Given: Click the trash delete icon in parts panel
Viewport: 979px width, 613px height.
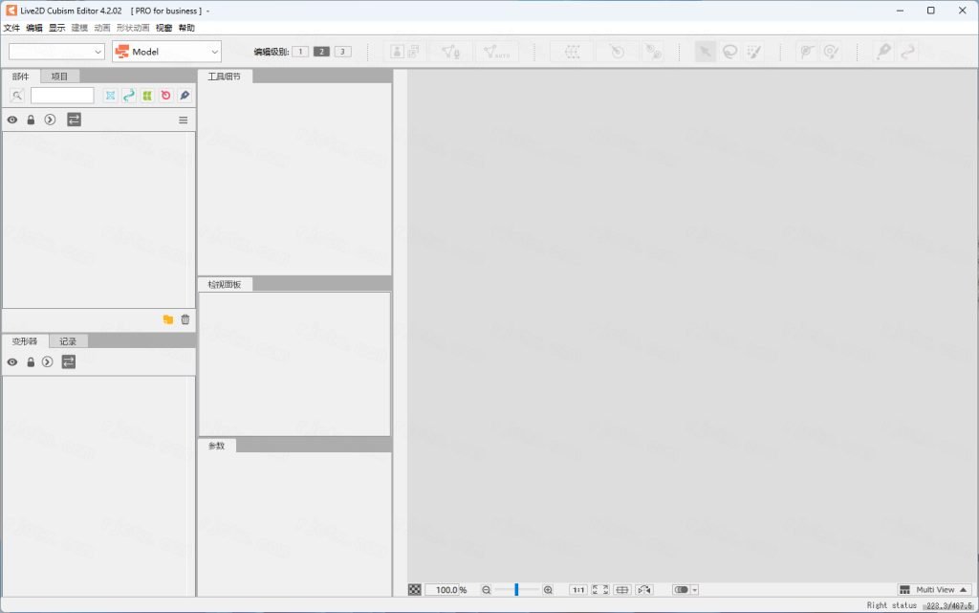Looking at the screenshot, I should point(185,319).
